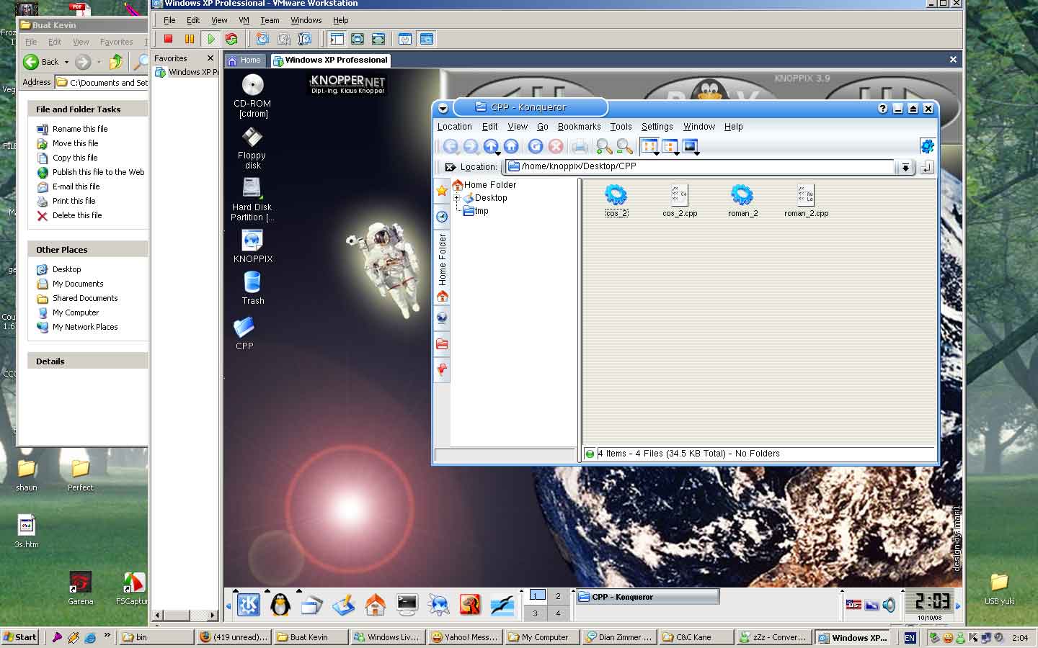Toggle the VMware sidebar display button
This screenshot has height=648, width=1038.
point(337,39)
